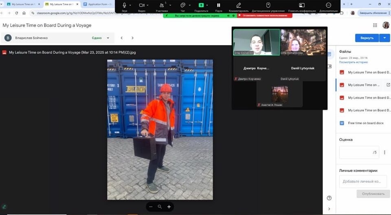Select the Daniil Lytvyniuk participant tile

pos(303,69)
